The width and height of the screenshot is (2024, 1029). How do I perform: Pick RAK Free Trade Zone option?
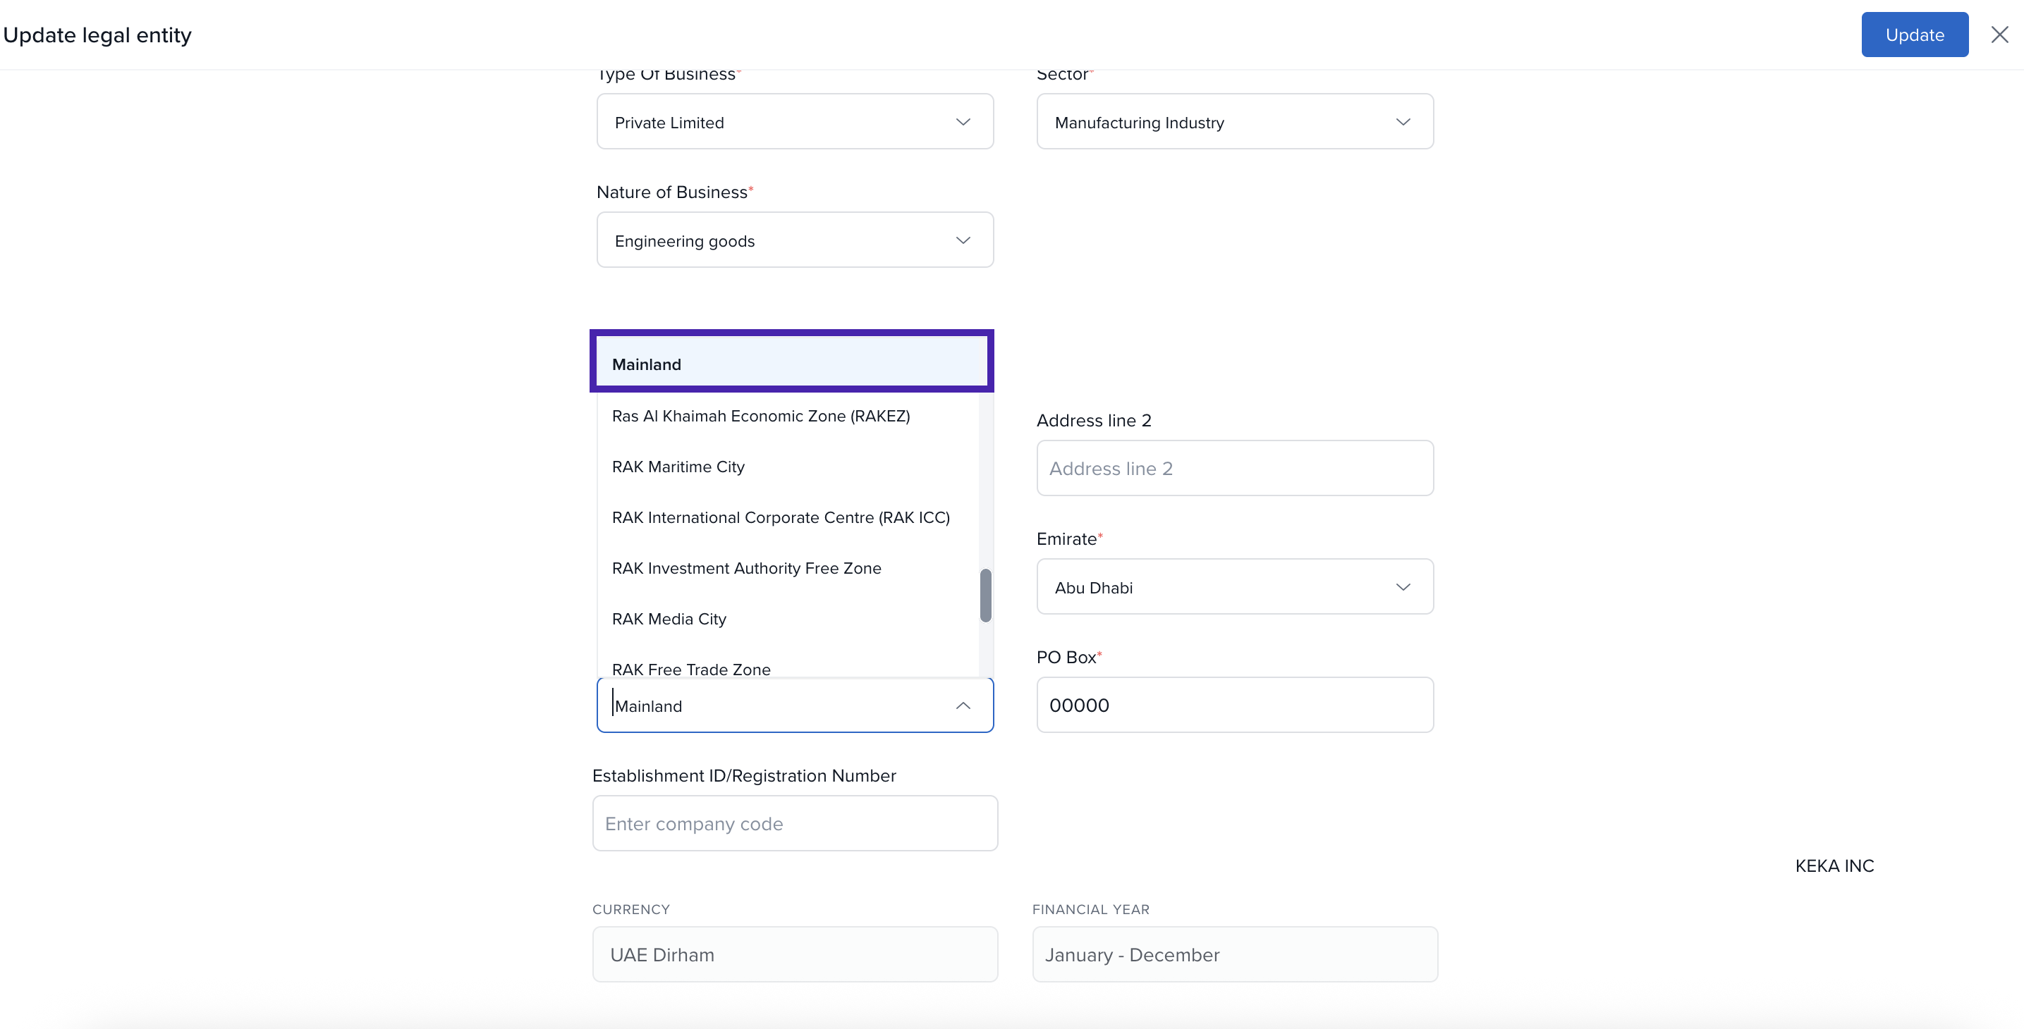(690, 668)
